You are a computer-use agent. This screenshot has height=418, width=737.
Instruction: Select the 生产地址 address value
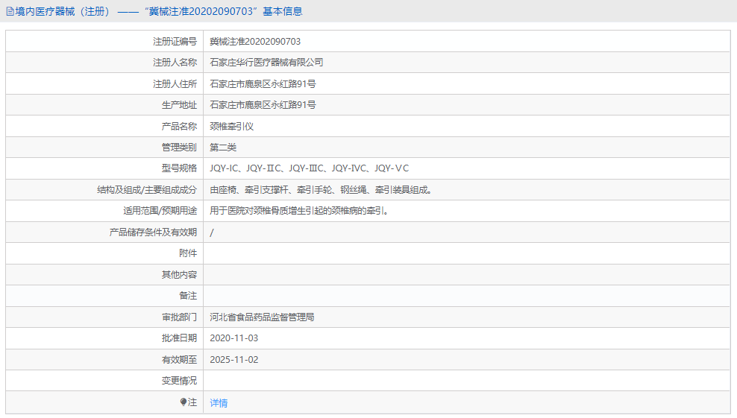pos(263,105)
